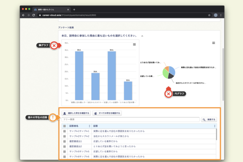Sort by the 回答者名 column arrows
Image resolution: width=243 pixels, height=162 pixels.
(89, 126)
